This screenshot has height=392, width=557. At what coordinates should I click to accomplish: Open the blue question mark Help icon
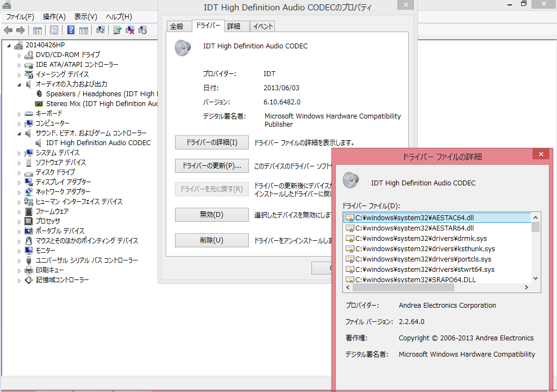[x=71, y=30]
